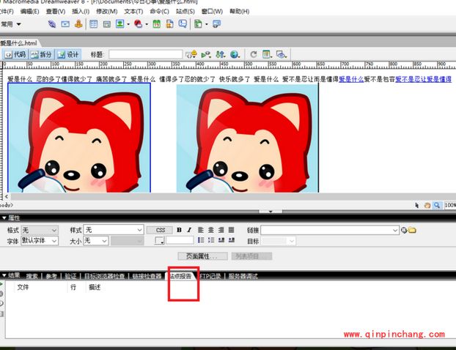
Task: Apply italic formatting in properties panel
Action: [x=189, y=230]
